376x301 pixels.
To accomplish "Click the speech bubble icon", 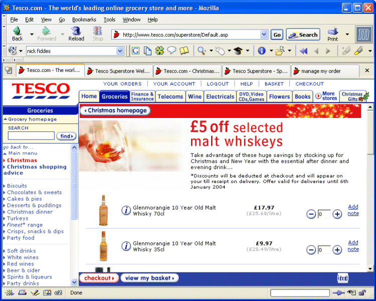I will 171,50.
